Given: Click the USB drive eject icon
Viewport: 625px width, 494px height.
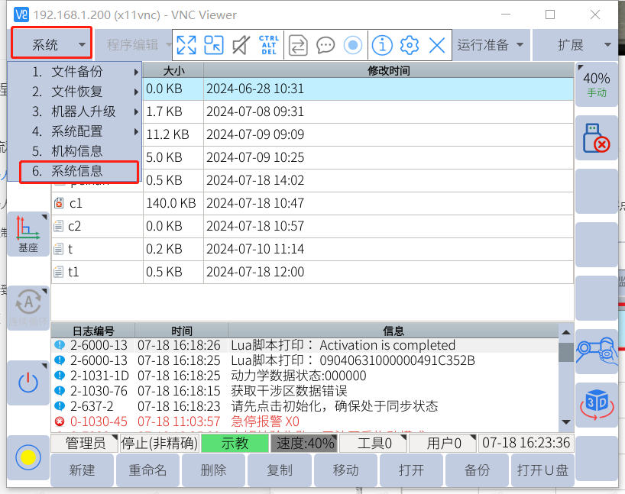Looking at the screenshot, I should pyautogui.click(x=596, y=137).
